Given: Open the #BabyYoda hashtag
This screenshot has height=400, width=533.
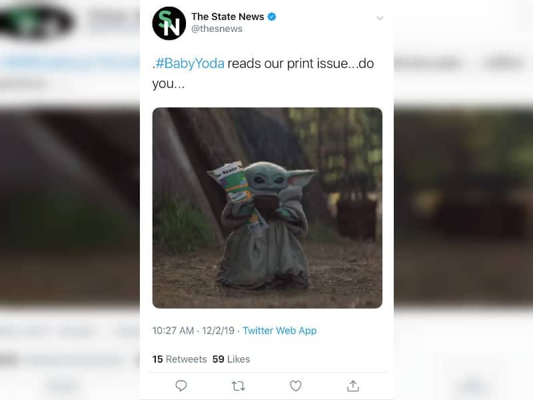Looking at the screenshot, I should click(190, 63).
